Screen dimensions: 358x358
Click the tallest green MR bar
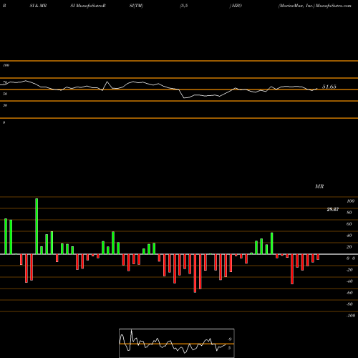click(37, 226)
